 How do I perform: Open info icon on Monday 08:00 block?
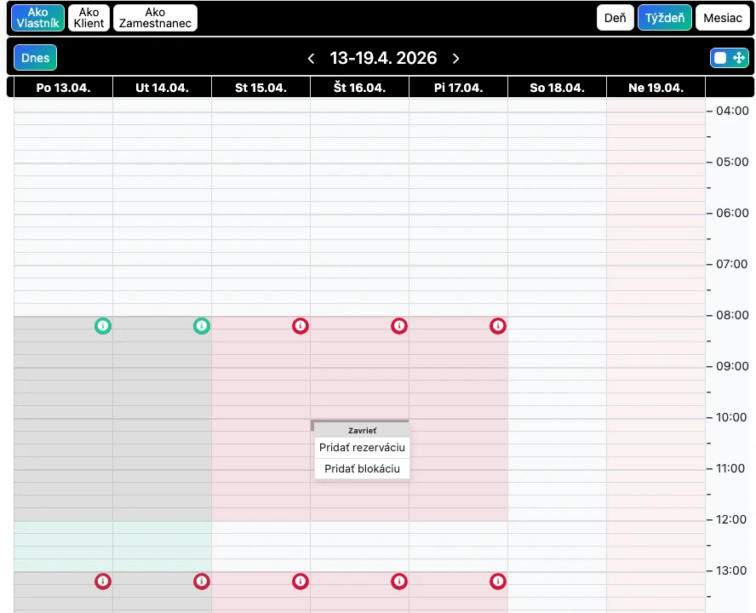click(103, 326)
